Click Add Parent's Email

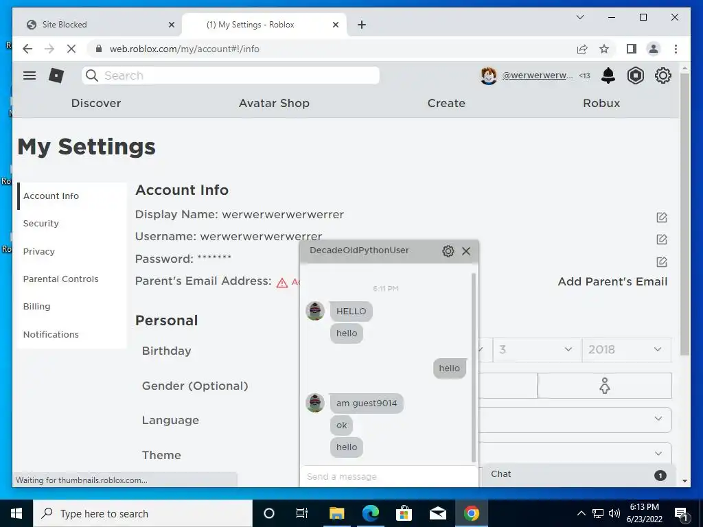pyautogui.click(x=612, y=282)
